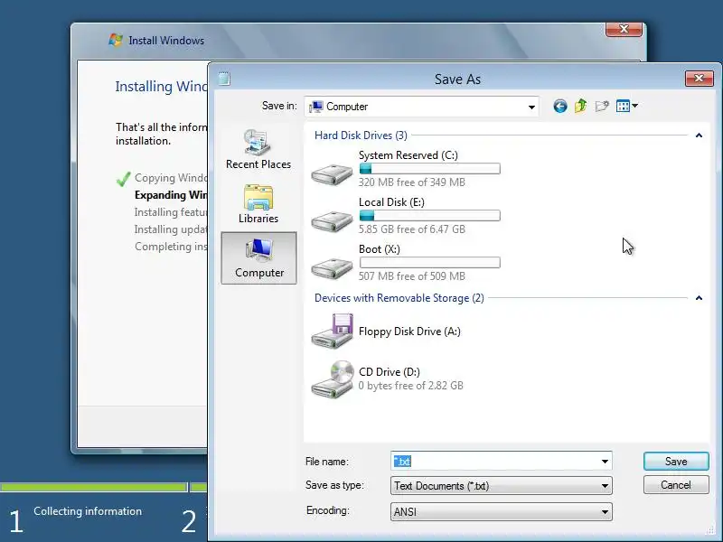
Task: Click Notepad icon in Save As title bar
Action: pyautogui.click(x=224, y=79)
